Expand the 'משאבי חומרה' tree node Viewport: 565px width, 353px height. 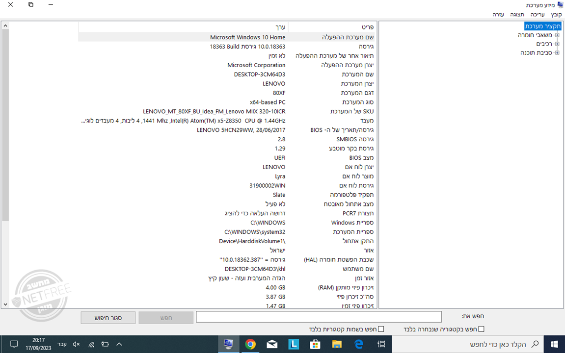click(x=557, y=35)
